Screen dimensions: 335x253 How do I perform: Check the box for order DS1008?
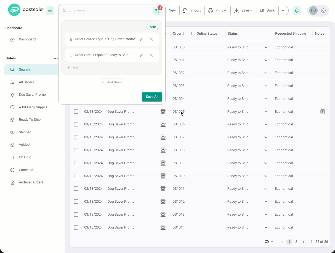click(76, 150)
